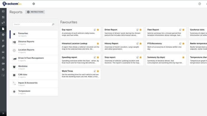Toggle the History Report favourite star
Screen dimensions: 207x116
pos(140,44)
